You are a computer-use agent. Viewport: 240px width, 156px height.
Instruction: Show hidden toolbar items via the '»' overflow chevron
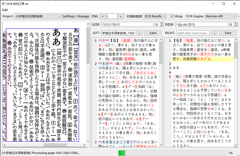coord(238,16)
